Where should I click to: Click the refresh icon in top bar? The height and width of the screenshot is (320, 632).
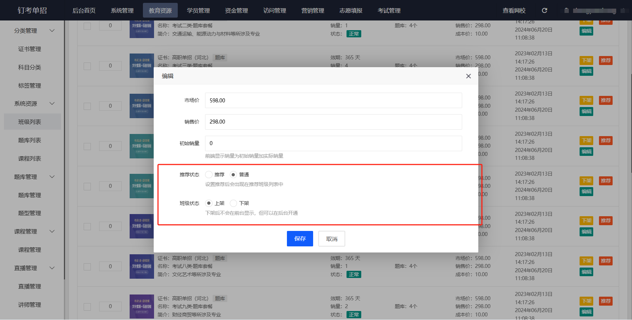pos(544,10)
